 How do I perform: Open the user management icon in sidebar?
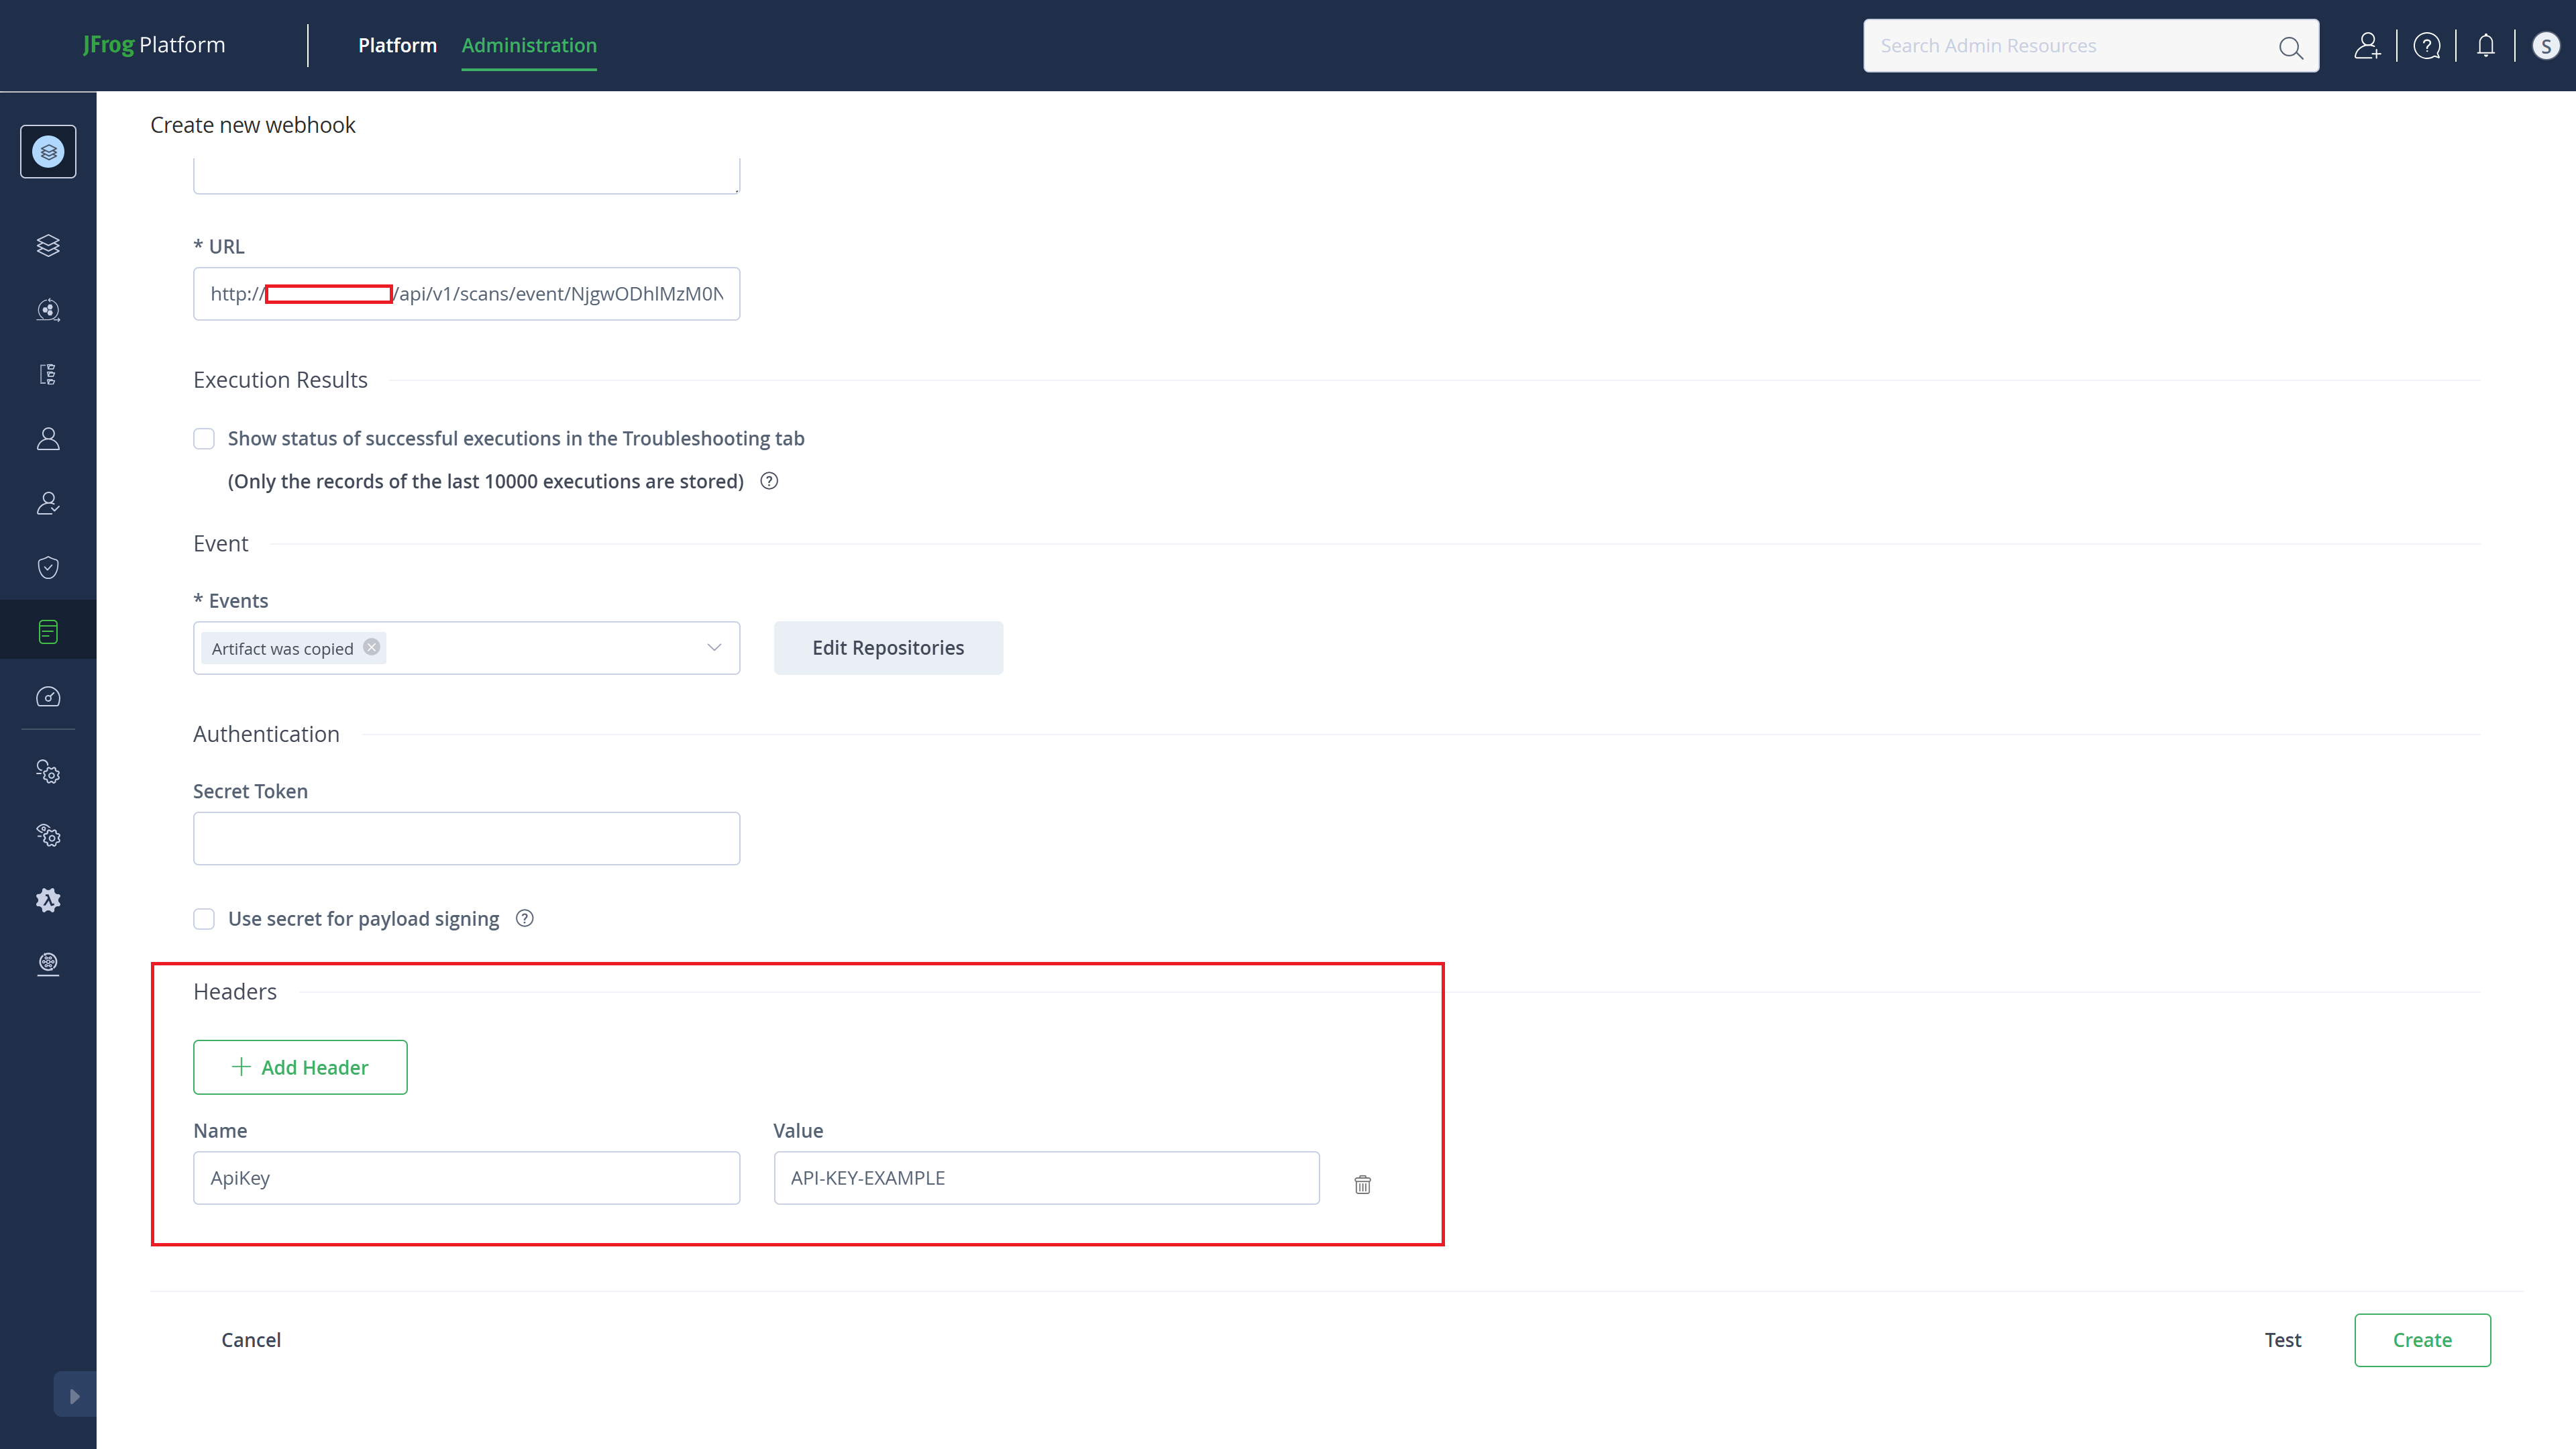pos(48,439)
